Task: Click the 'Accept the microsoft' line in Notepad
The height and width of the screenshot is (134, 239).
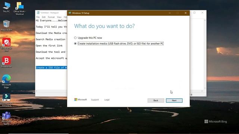Action: pyautogui.click(x=52, y=58)
